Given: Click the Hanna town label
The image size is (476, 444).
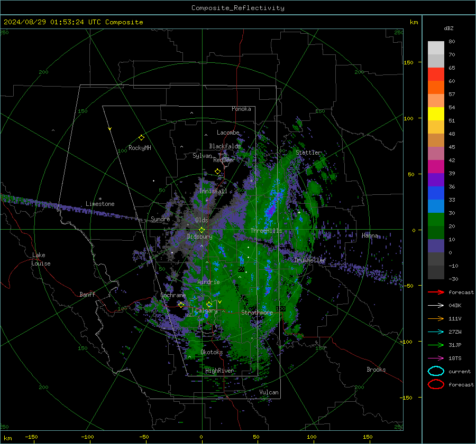Looking at the screenshot, I should tap(370, 235).
